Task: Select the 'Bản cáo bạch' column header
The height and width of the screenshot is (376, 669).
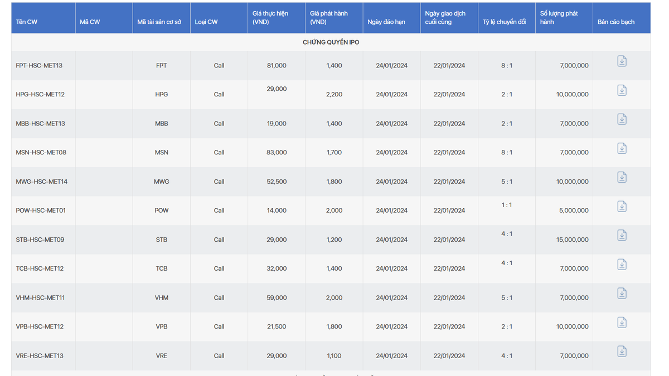Action: tap(616, 22)
